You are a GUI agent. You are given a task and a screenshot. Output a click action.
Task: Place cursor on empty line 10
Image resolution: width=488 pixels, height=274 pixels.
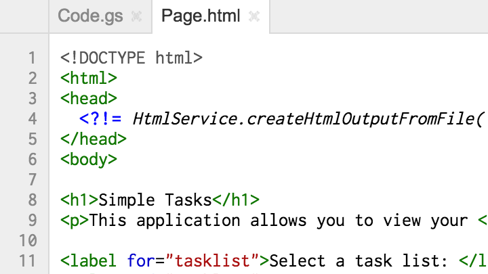pos(268,241)
